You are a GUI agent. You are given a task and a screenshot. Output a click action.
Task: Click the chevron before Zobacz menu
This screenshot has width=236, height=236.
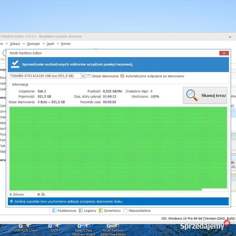point(7,44)
